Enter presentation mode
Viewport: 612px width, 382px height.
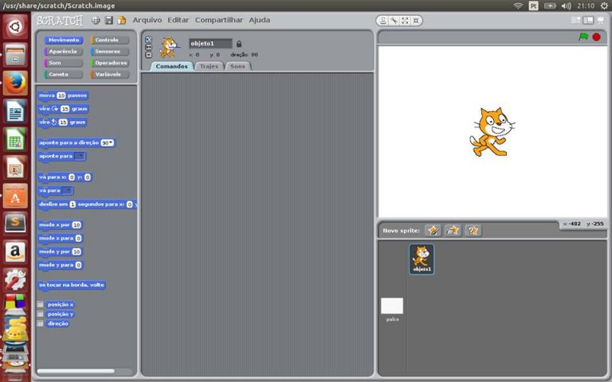[601, 20]
